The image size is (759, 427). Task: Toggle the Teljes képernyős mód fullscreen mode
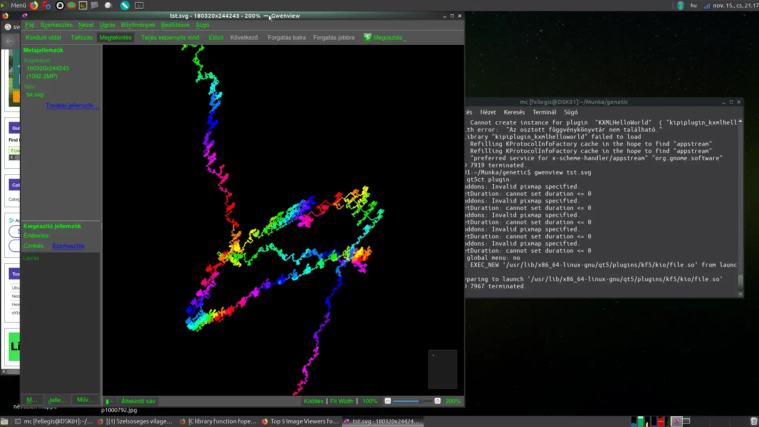coord(170,37)
